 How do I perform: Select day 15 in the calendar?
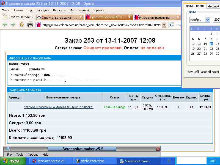click(x=211, y=44)
